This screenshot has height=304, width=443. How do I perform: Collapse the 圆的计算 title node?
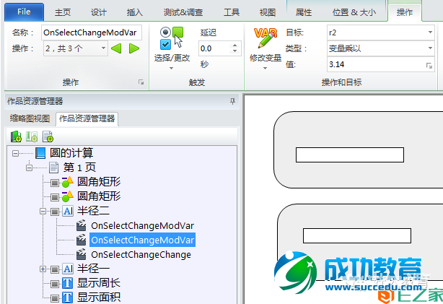[16, 154]
